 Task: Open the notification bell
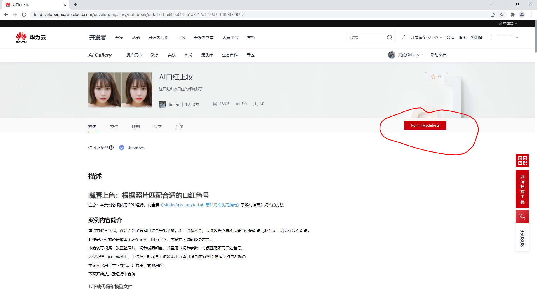pyautogui.click(x=404, y=37)
